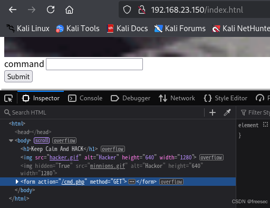Screen dimensions: 270x208
Task: Switch to the Style Editor tab
Action: coord(226,98)
